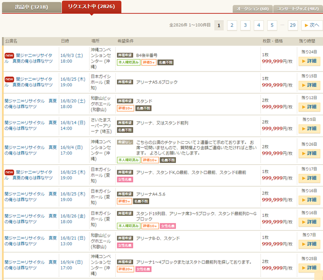Viewport: 323px width, 280px height.
Task: Click the 女性名義 tag in スタンドK,O最前 row
Action: pos(125,179)
